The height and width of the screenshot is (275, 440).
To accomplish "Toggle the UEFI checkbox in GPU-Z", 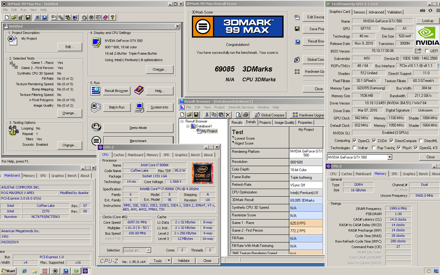I will pyautogui.click(x=427, y=51).
